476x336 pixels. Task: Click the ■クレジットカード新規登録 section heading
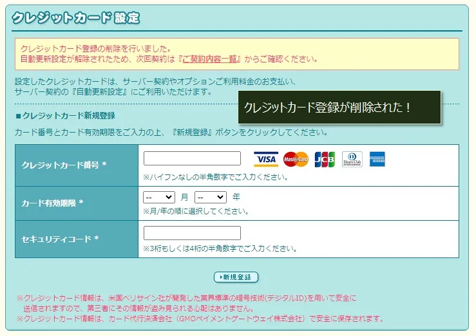(x=65, y=115)
